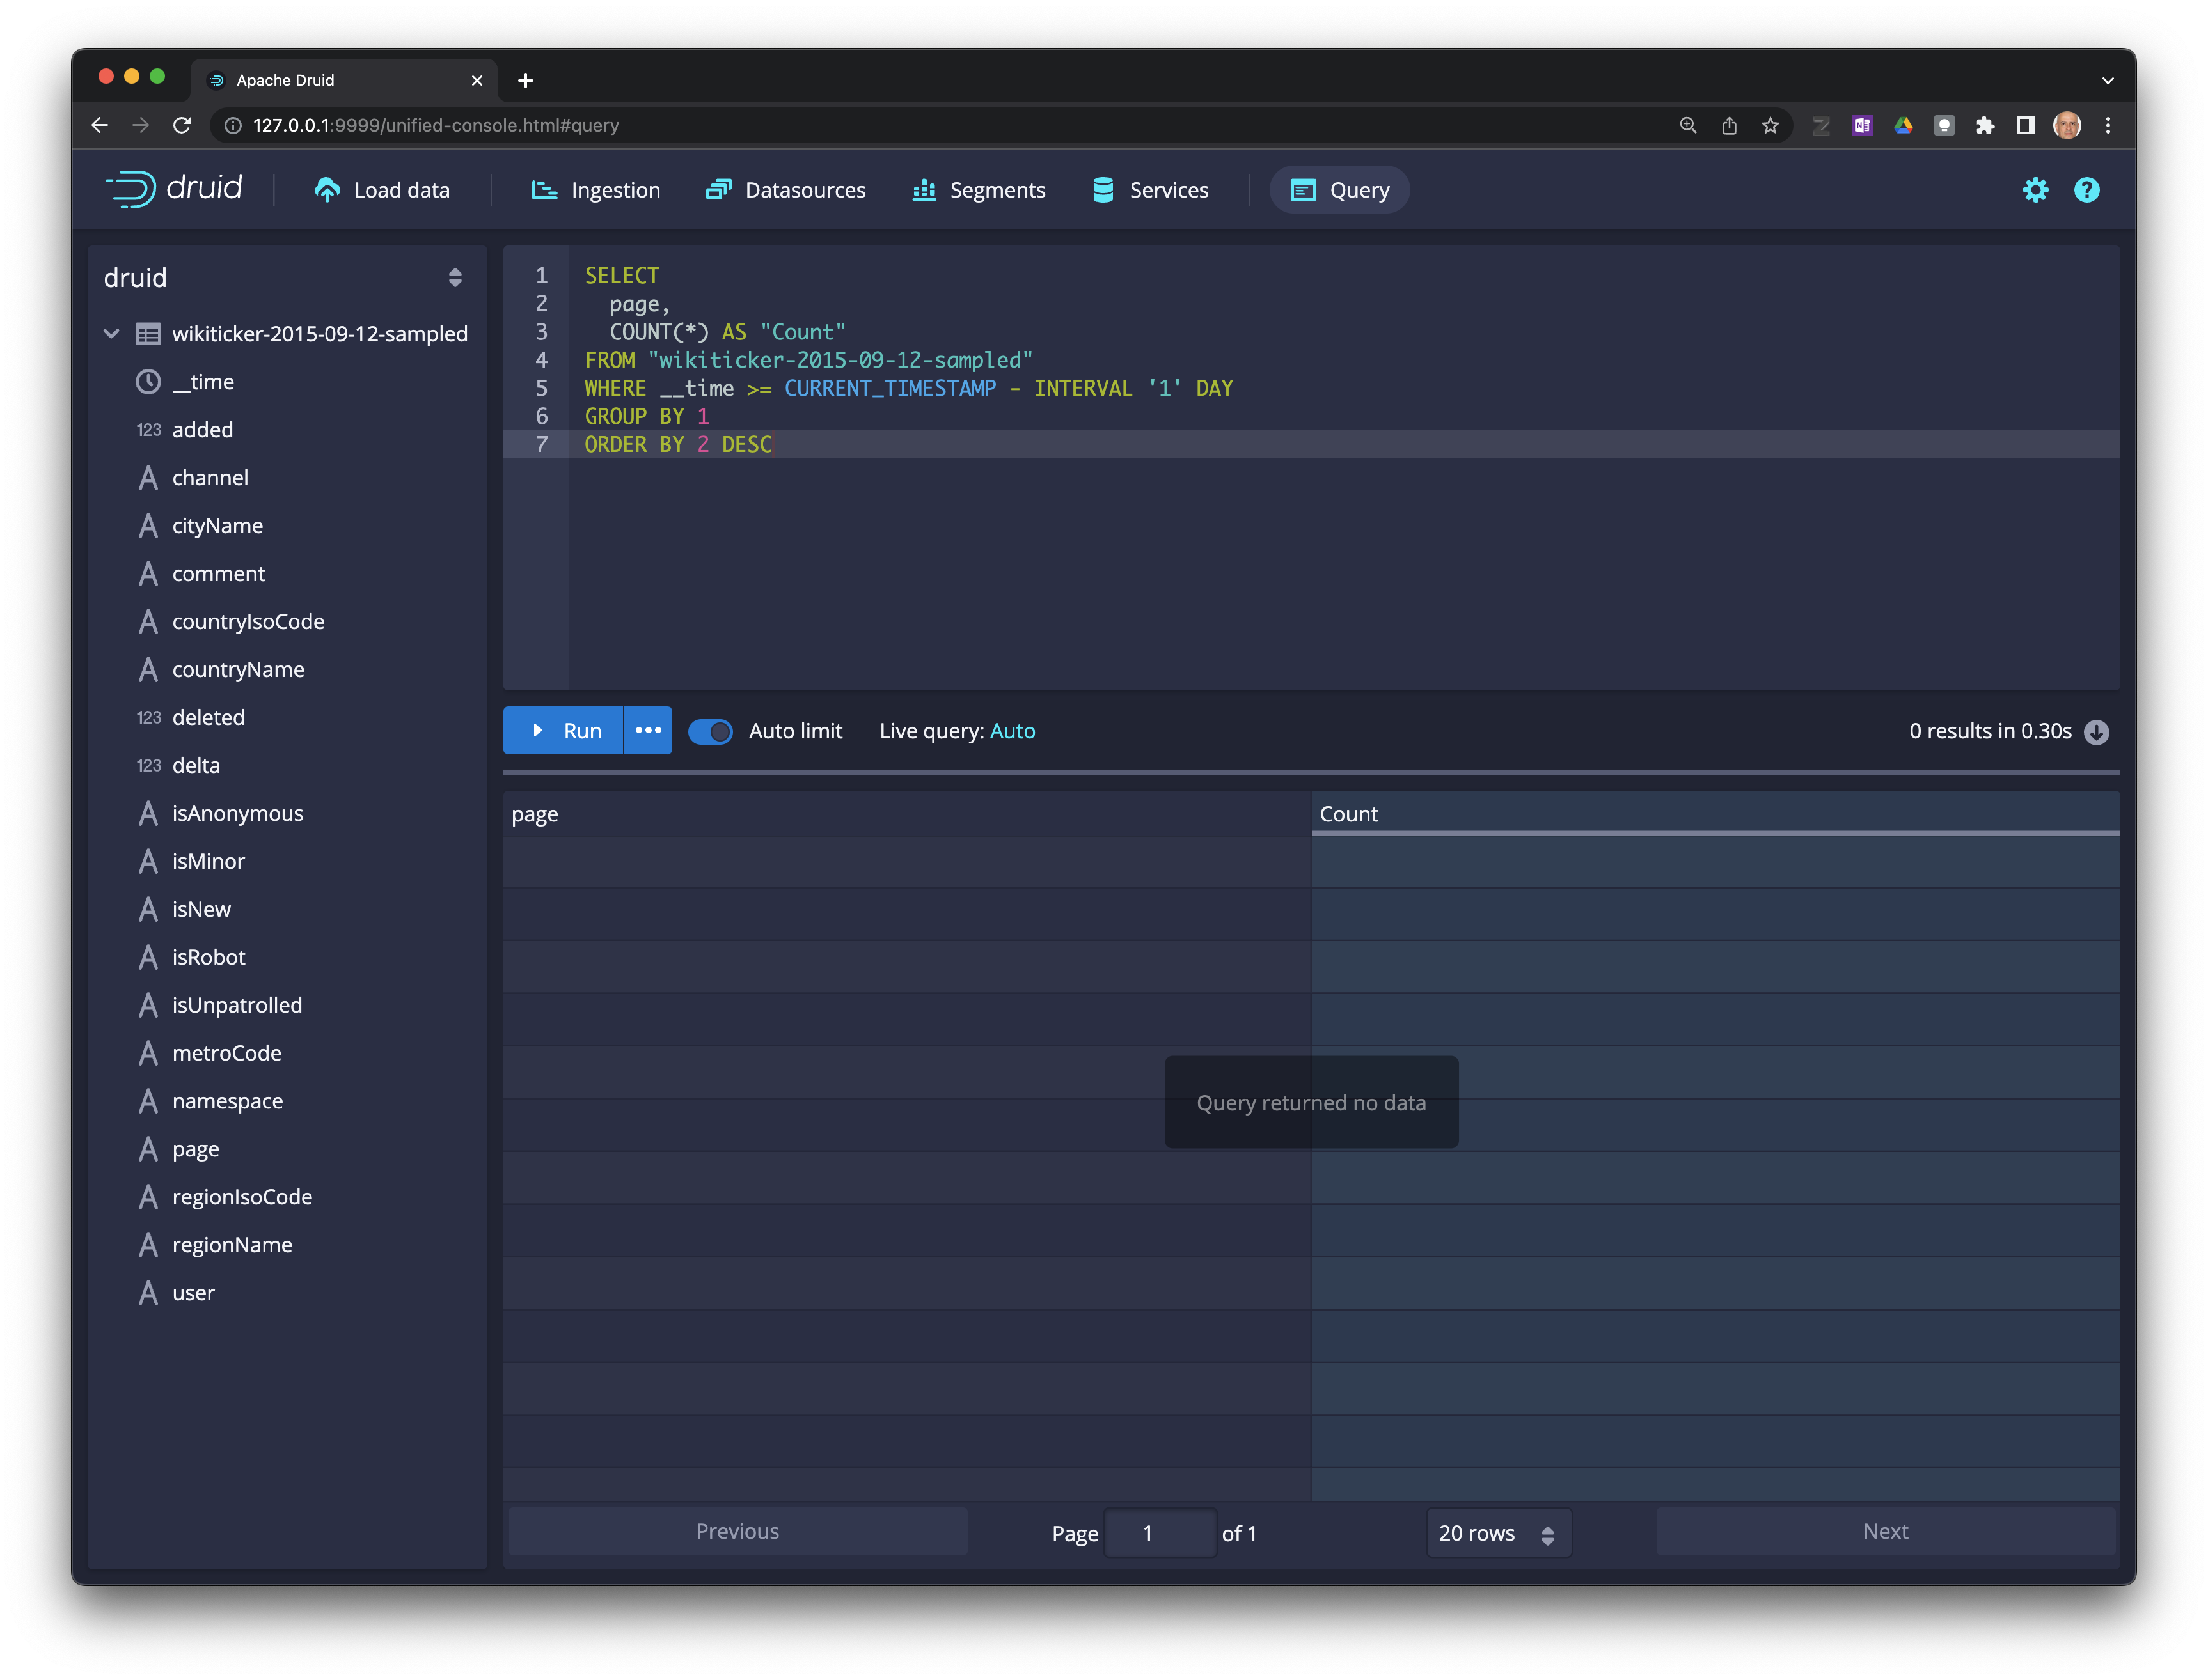Run the SQL query
Screen dimensions: 2208x1680
tap(564, 731)
